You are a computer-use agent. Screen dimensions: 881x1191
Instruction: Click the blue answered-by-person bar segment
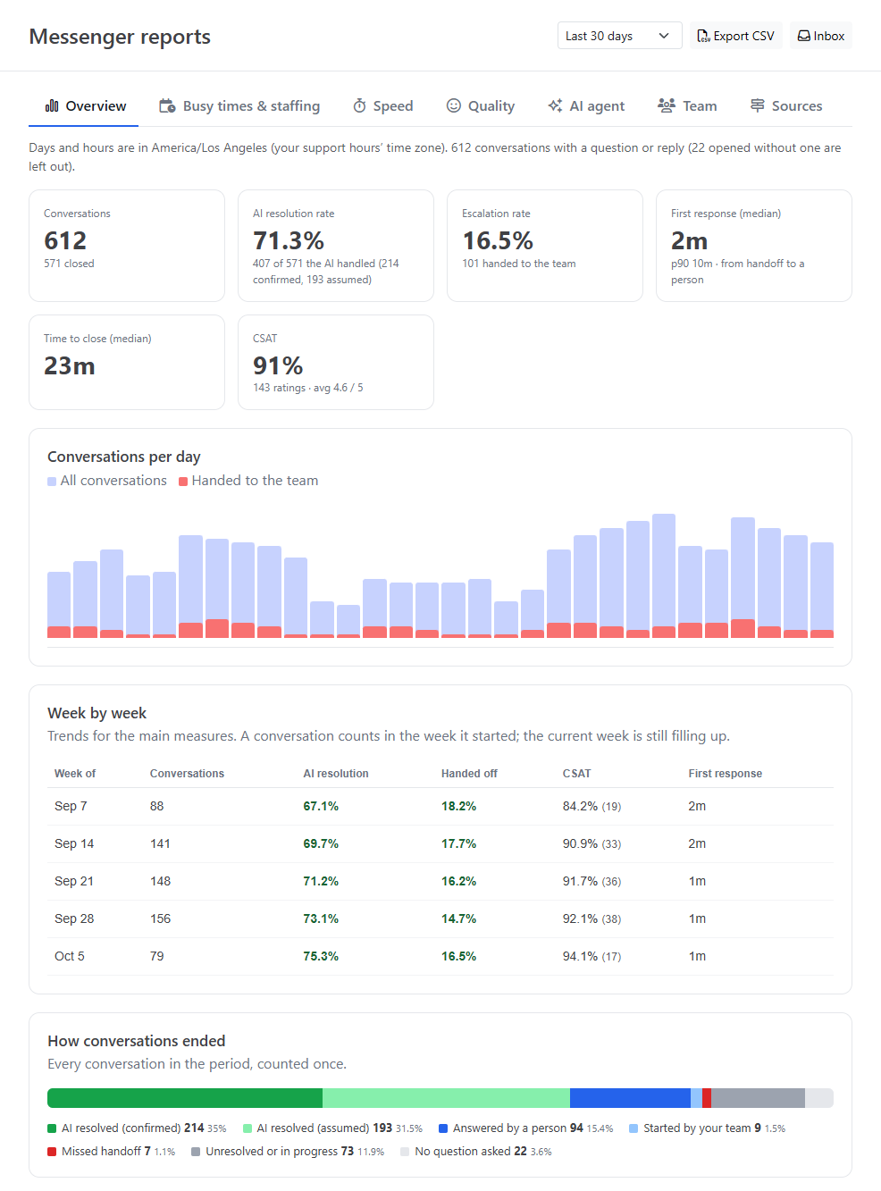pos(630,1098)
